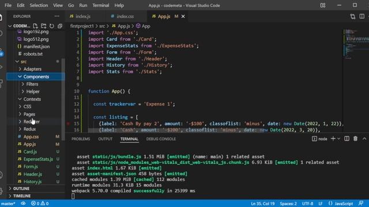Collapse all folders in Explorer
The height and width of the screenshot is (207, 369).
[x=60, y=26]
